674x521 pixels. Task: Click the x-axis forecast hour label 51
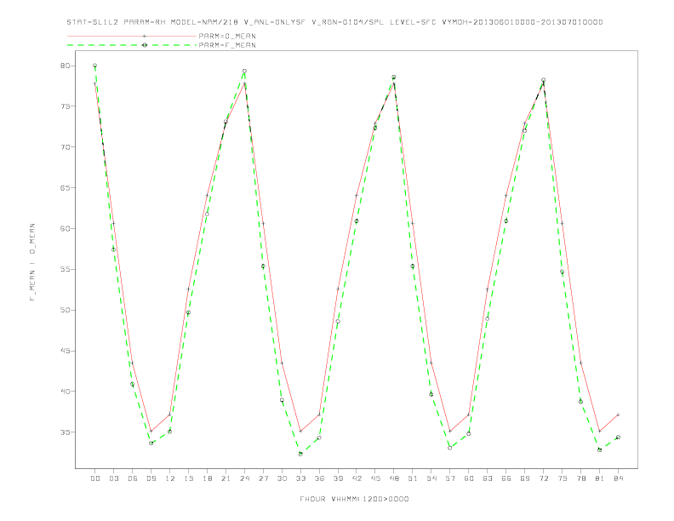pyautogui.click(x=413, y=478)
